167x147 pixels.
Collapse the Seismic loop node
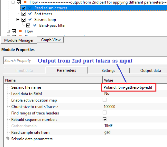[18, 19]
